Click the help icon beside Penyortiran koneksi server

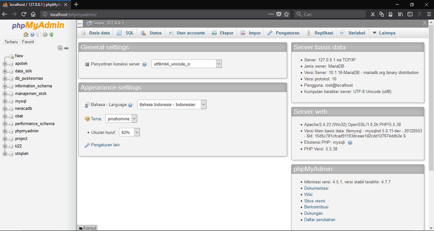(x=144, y=64)
